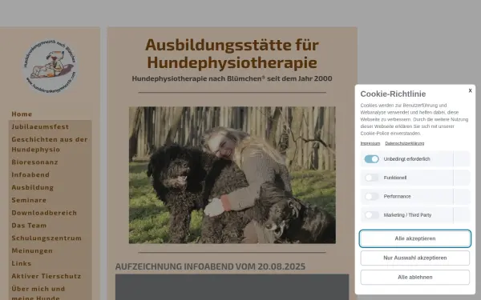Image resolution: width=481 pixels, height=300 pixels.
Task: Expand details for Performance row
Action: (x=462, y=196)
